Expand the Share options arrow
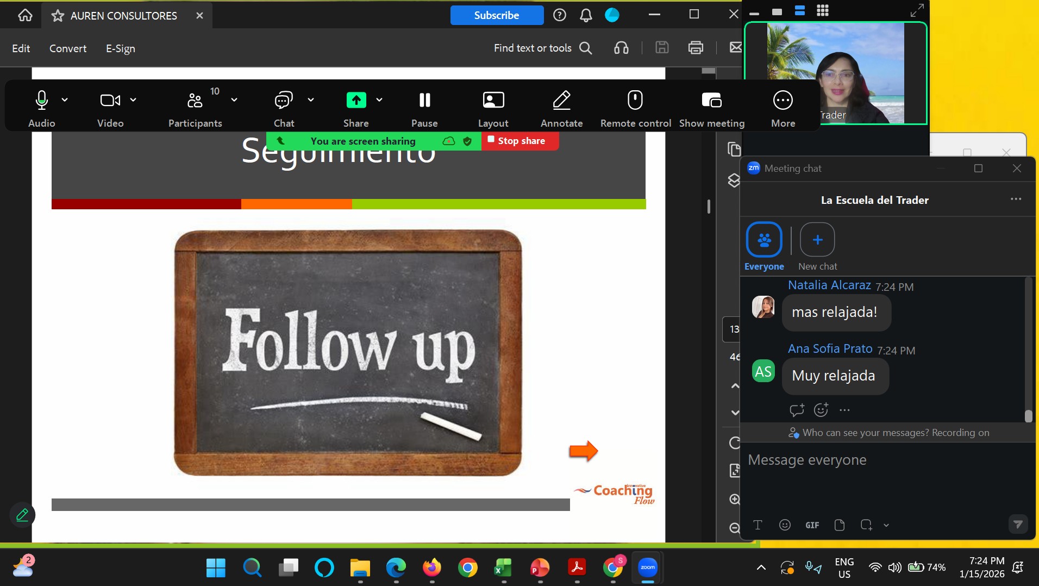Screen dimensions: 1039x586 point(379,99)
